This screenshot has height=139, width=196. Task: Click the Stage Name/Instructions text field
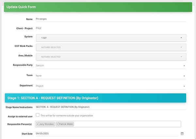(x=111, y=107)
